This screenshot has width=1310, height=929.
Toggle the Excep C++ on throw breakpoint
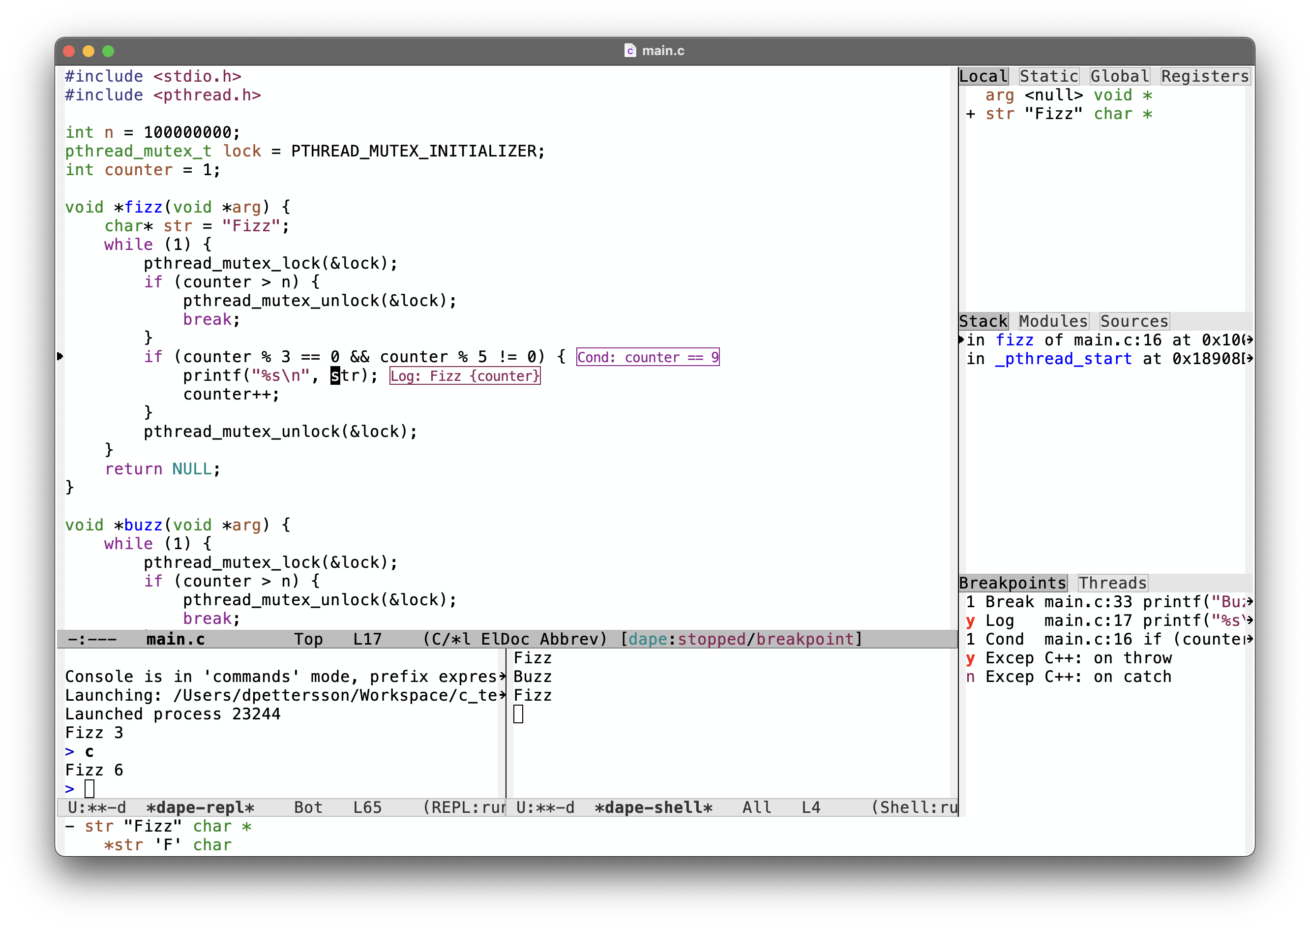pos(971,658)
